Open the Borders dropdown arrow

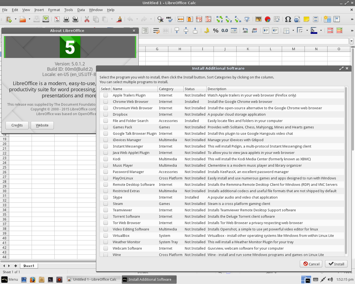(293, 31)
